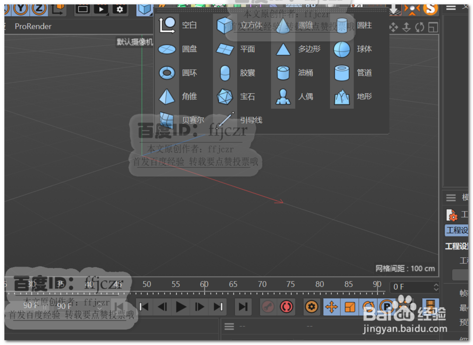Click the record keyframe key icon
Screen dimensions: 473x345
pyautogui.click(x=268, y=307)
